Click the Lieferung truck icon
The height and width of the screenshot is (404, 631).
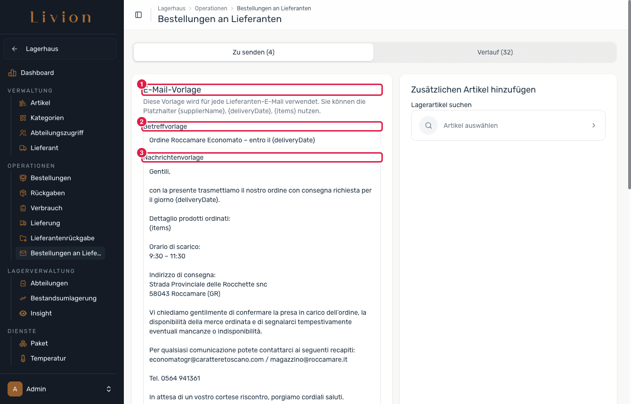click(23, 223)
